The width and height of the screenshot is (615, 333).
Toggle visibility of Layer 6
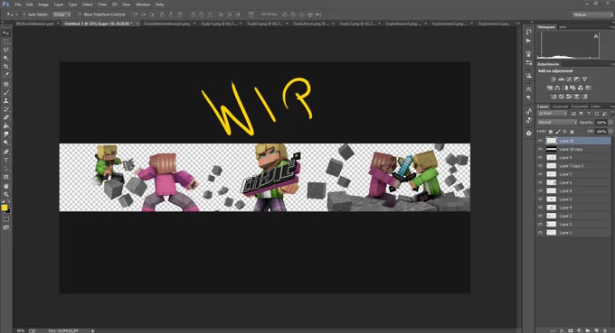[540, 182]
